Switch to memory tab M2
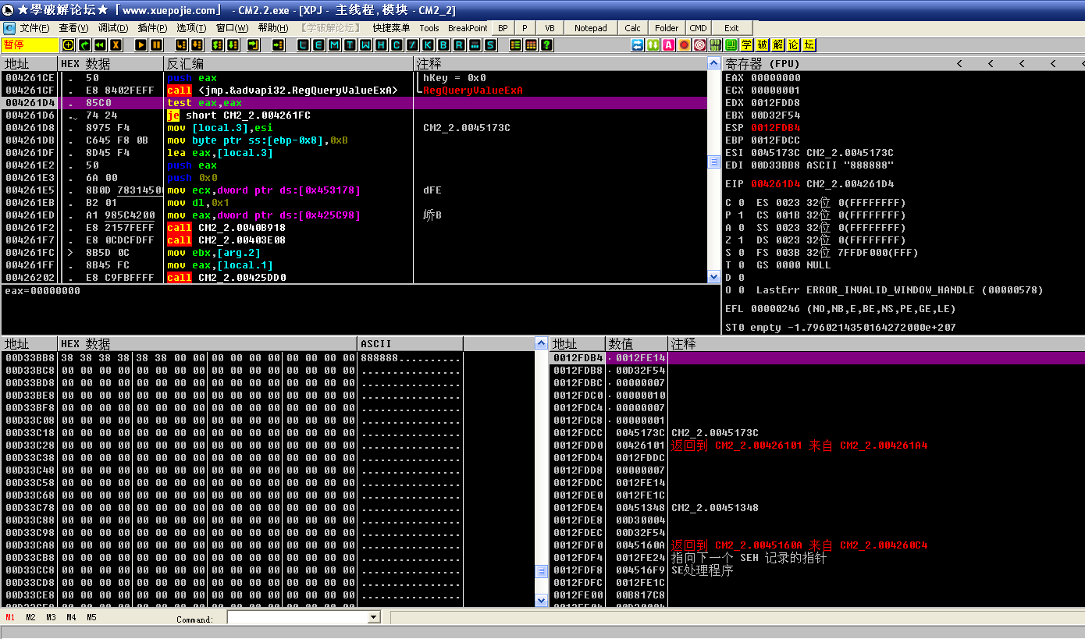1085x639 pixels. coord(30,617)
